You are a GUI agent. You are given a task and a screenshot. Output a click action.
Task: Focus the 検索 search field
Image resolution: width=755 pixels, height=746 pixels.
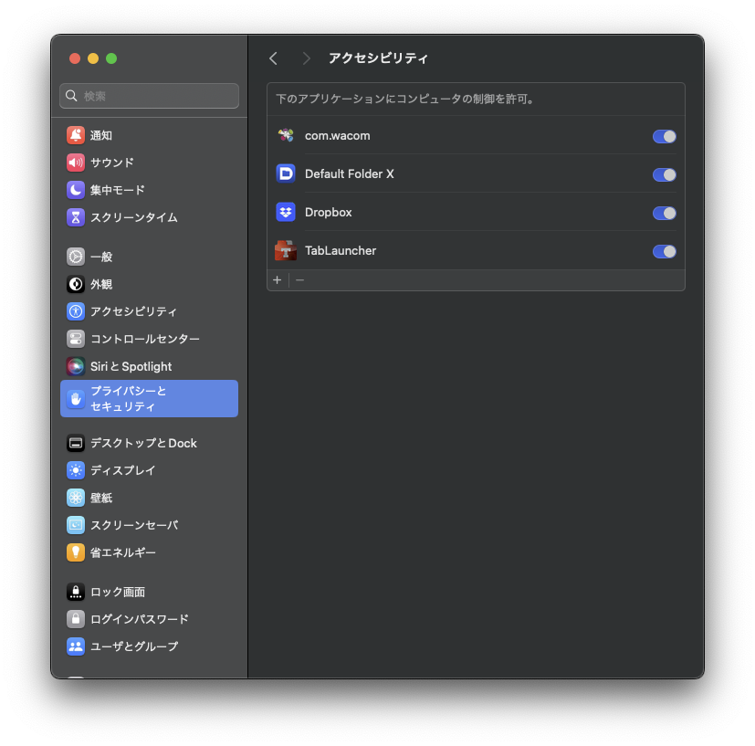click(x=150, y=96)
